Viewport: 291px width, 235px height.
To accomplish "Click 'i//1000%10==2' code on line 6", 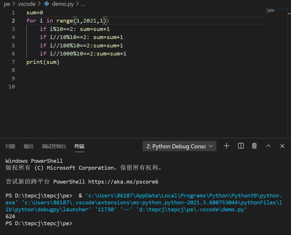I will point(71,54).
